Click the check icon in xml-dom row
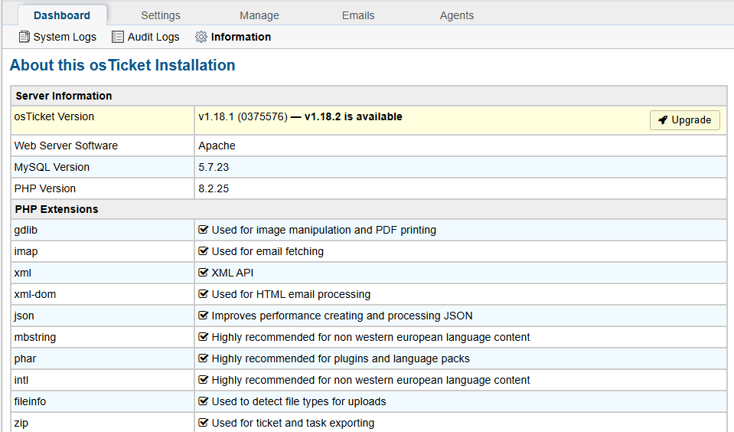This screenshot has width=734, height=432. [x=203, y=294]
